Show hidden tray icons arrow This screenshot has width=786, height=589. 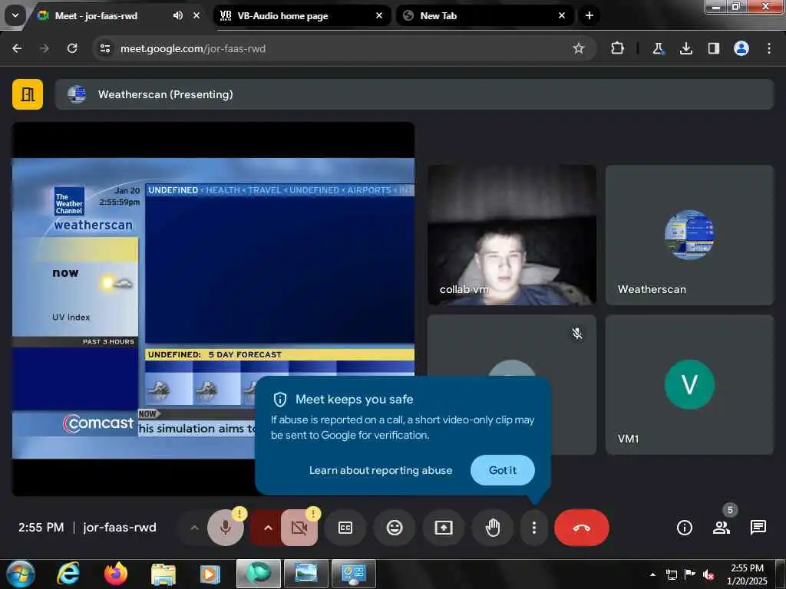click(x=652, y=574)
